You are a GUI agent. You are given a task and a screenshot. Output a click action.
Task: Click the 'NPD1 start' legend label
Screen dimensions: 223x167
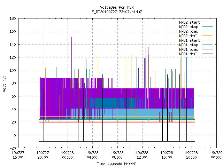click(x=190, y=40)
